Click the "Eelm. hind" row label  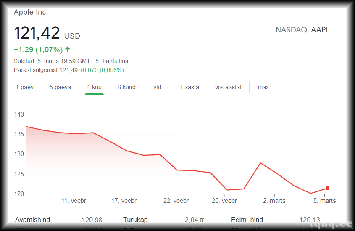coord(247,220)
